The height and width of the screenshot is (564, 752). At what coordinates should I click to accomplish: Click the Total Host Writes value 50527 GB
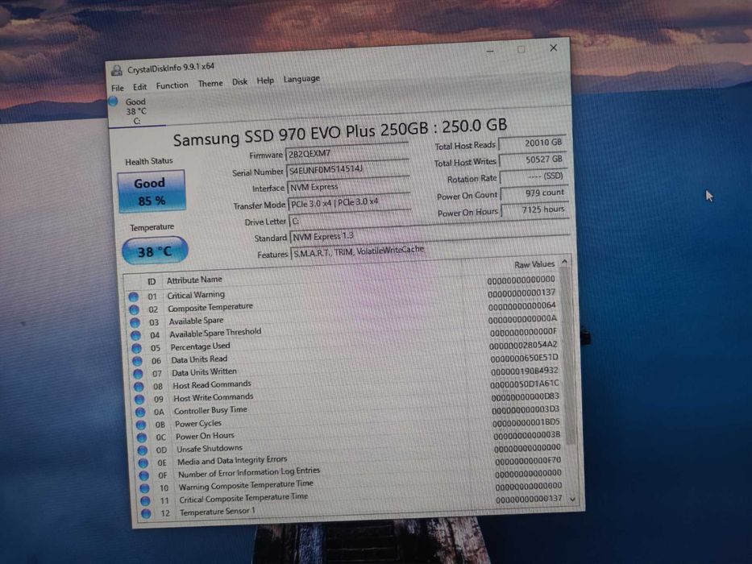pos(534,160)
